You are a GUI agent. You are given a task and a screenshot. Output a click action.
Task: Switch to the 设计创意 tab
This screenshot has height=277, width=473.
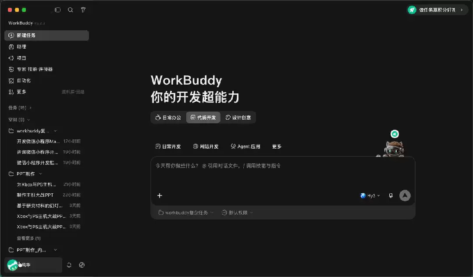(238, 117)
